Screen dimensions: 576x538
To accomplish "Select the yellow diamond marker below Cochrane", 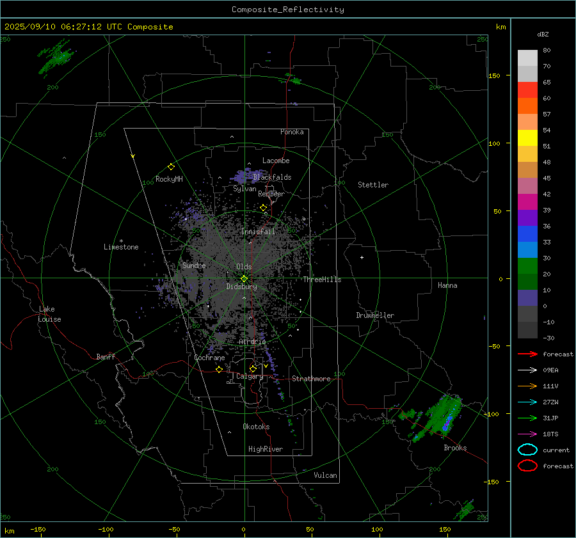I will coord(219,370).
